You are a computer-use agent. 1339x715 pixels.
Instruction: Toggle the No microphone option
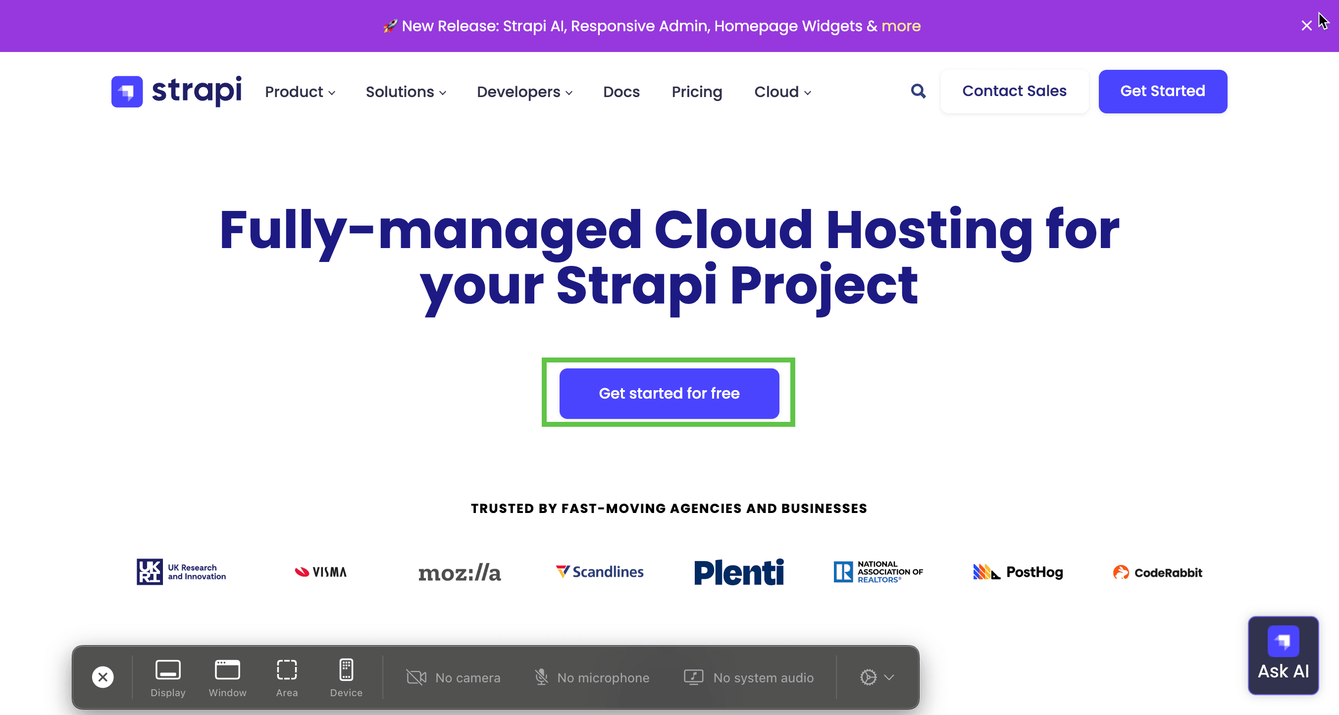click(592, 677)
